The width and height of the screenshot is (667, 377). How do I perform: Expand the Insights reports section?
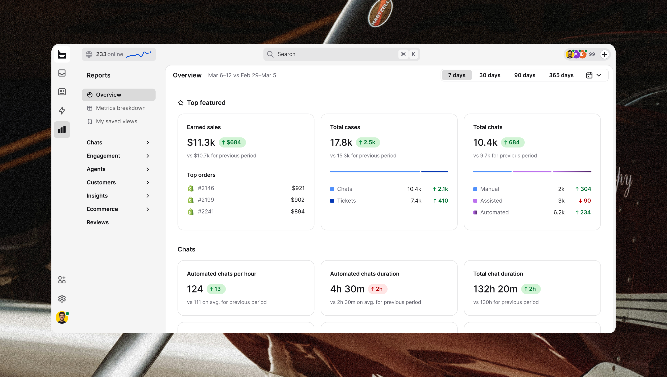coord(119,196)
